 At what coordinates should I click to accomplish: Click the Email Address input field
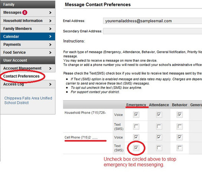[153, 21]
